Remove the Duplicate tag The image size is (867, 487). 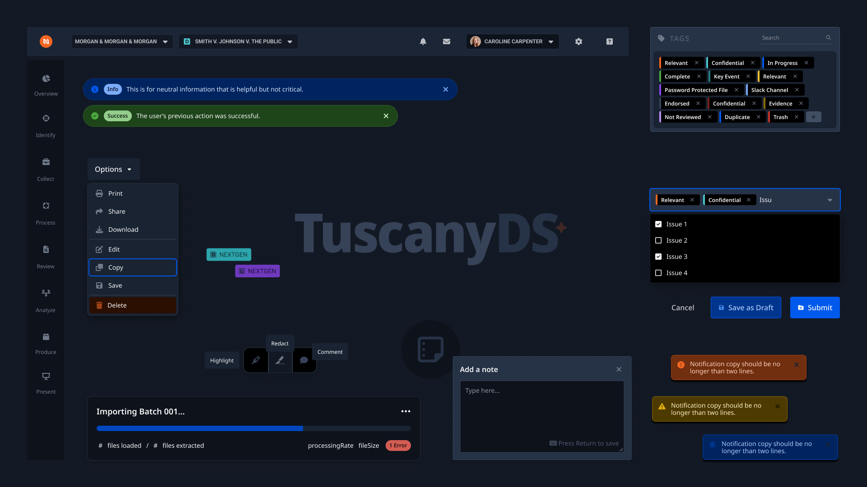click(x=759, y=117)
